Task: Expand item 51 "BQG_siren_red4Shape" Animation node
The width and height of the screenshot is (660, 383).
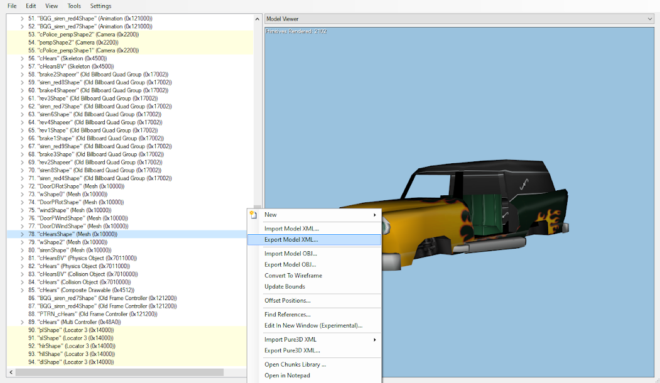Action: [x=22, y=19]
